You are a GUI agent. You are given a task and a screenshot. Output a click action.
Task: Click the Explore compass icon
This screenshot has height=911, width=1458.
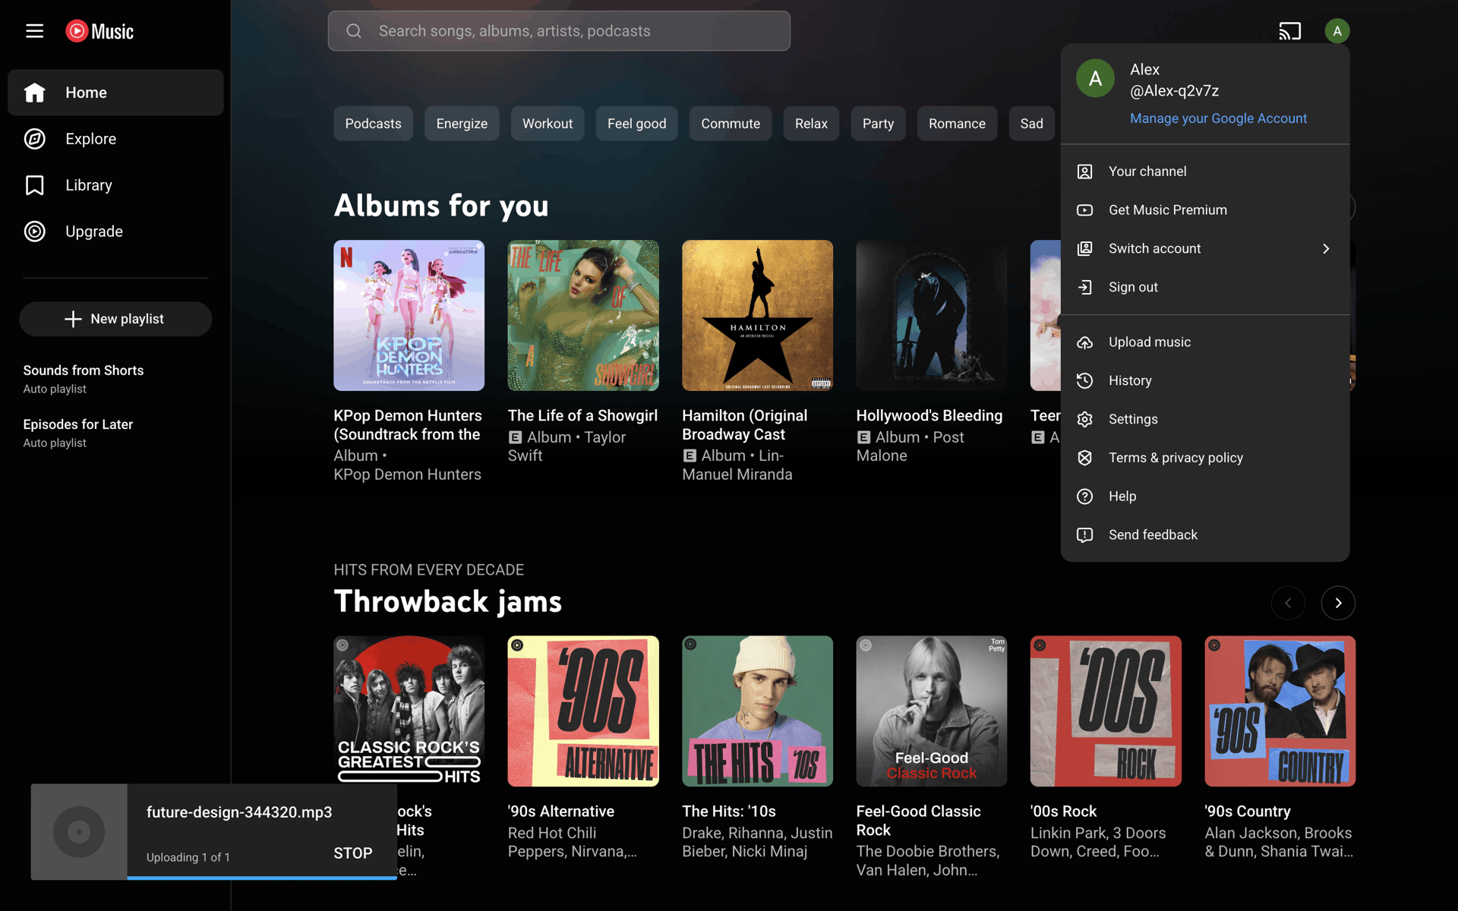34,139
